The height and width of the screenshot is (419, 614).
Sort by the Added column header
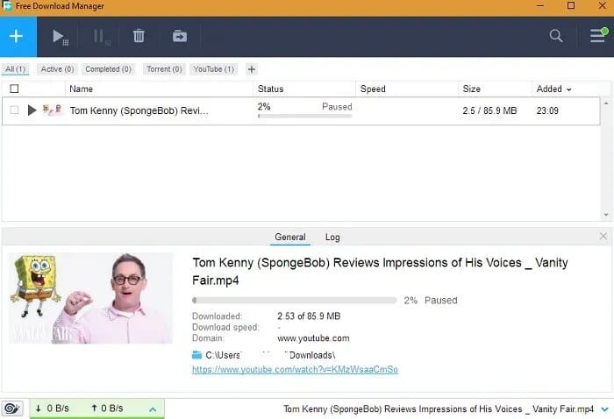coord(553,89)
